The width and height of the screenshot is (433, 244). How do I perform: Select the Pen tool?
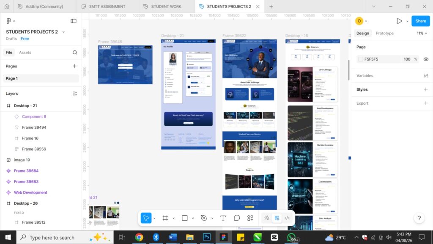204,218
